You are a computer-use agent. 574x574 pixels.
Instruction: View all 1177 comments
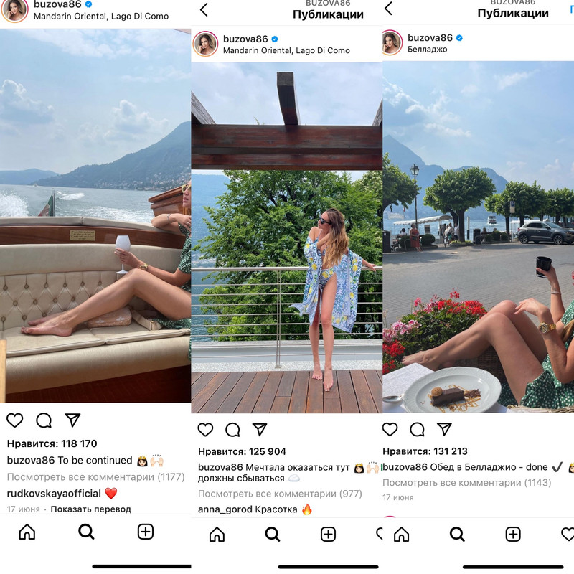click(x=96, y=477)
